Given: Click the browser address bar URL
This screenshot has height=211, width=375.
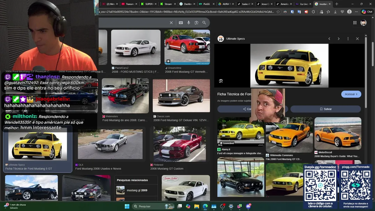Looking at the screenshot, I should [x=186, y=12].
